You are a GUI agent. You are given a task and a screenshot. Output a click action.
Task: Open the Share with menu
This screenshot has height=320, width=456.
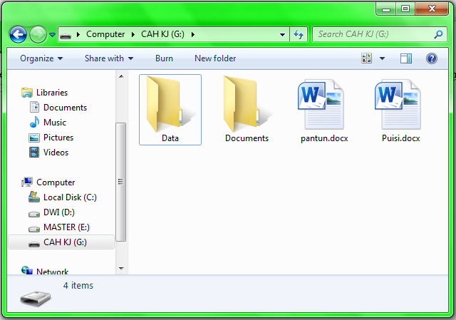pyautogui.click(x=109, y=58)
